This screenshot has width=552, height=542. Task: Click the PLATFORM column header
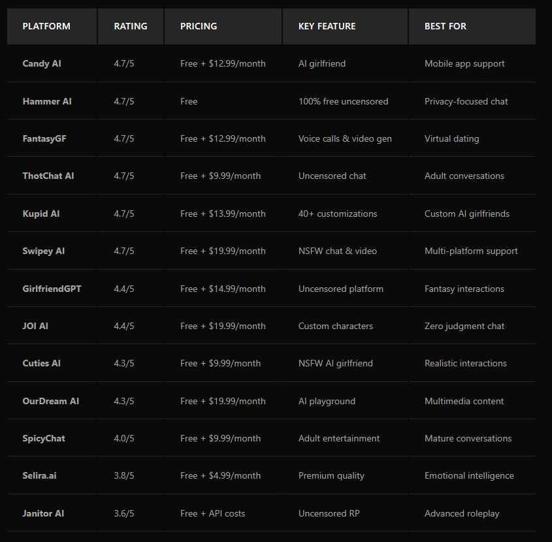tap(46, 26)
